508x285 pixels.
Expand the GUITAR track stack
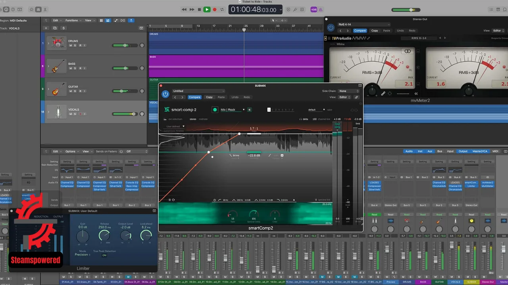point(48,89)
